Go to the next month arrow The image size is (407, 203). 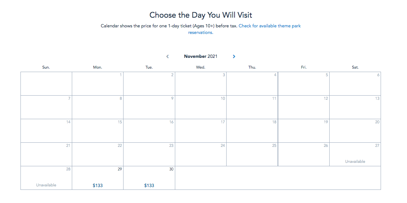coord(234,56)
